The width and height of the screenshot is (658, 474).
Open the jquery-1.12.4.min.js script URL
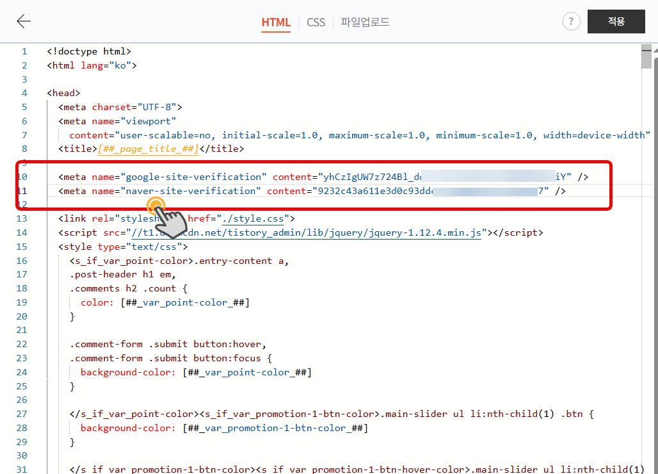307,233
